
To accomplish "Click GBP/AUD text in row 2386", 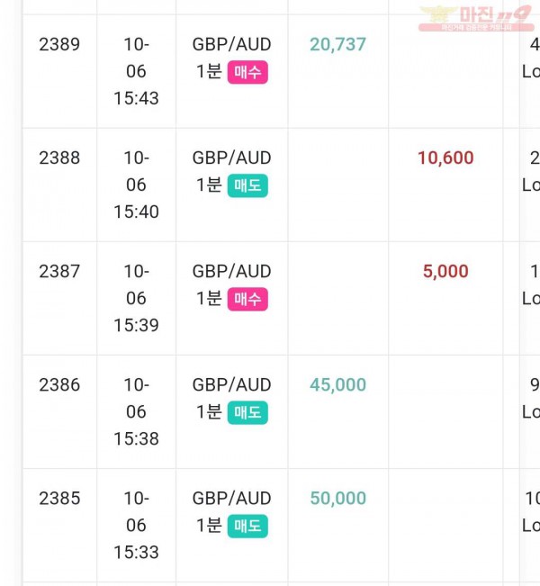I will point(231,385).
